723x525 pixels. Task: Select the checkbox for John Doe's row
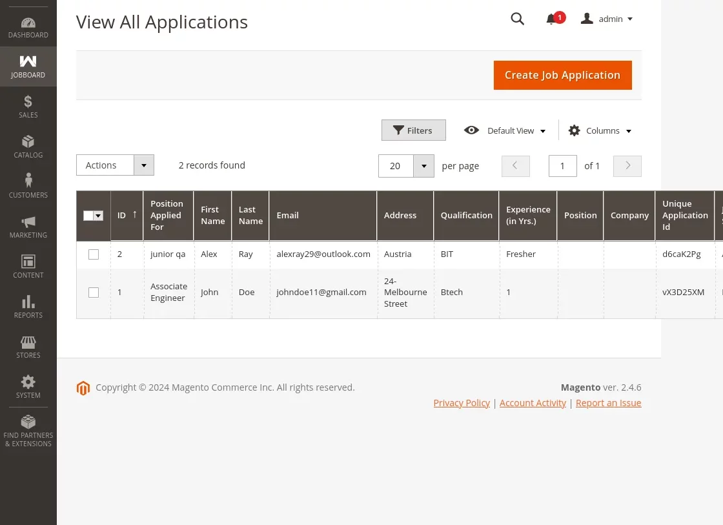(94, 293)
